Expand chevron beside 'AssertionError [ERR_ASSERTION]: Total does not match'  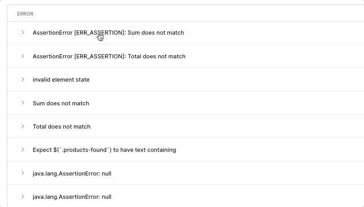click(22, 56)
